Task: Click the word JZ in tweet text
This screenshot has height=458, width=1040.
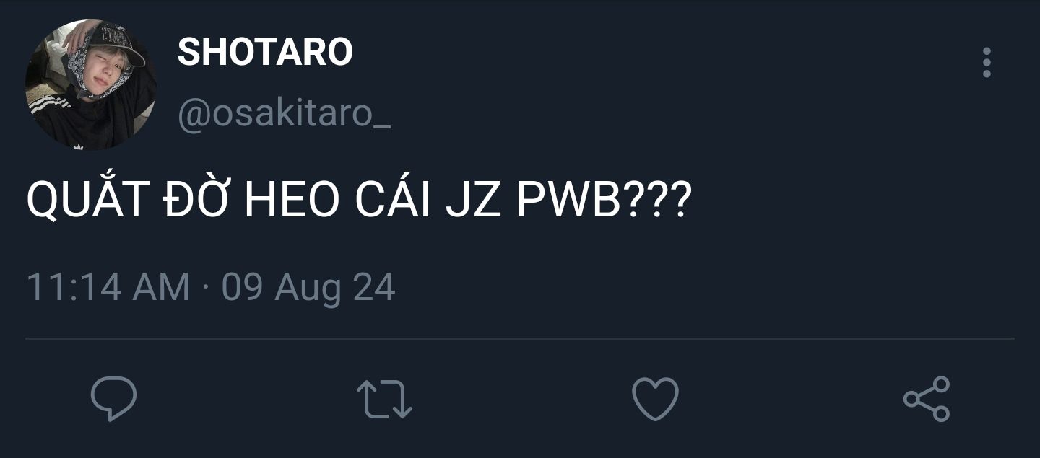Action: pyautogui.click(x=473, y=203)
